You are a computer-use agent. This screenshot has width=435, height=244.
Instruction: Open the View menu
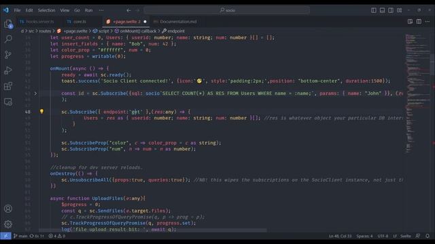pyautogui.click(x=65, y=10)
